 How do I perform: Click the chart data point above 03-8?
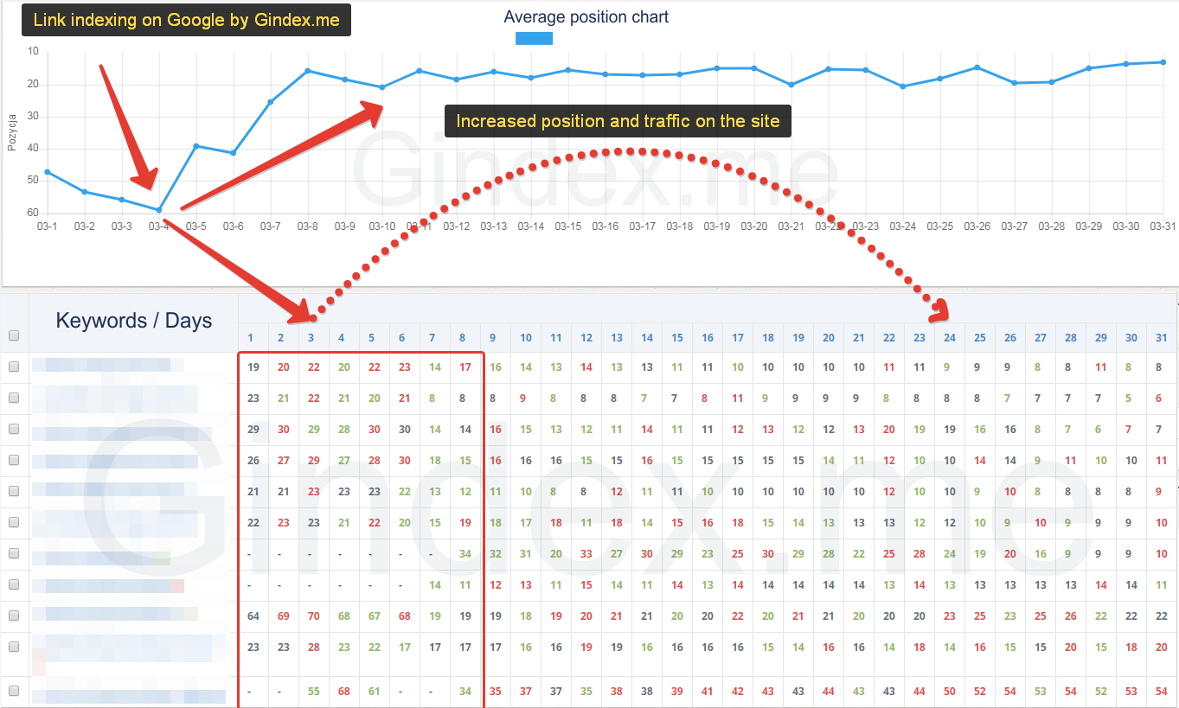[307, 71]
